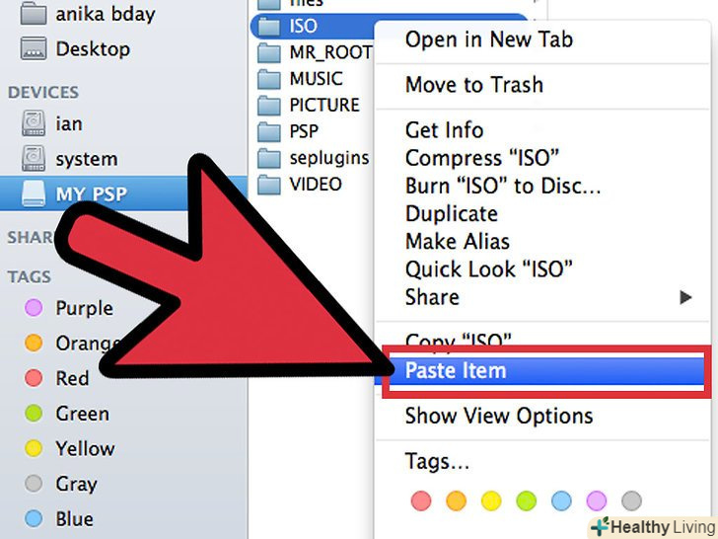Select Get Info in context menu

click(x=444, y=130)
